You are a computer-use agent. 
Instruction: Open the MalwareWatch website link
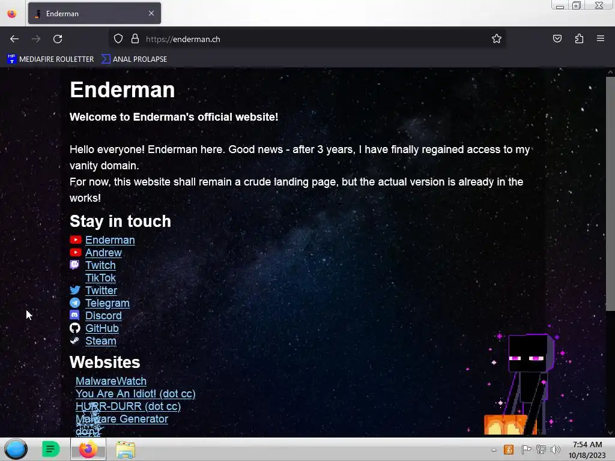111,381
